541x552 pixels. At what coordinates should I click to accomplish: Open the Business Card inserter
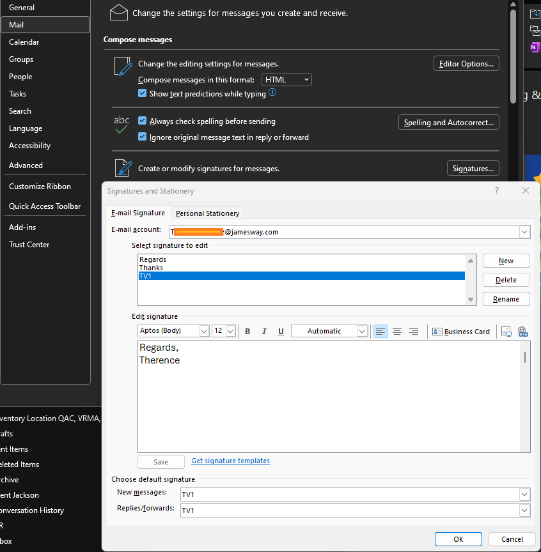click(x=461, y=331)
